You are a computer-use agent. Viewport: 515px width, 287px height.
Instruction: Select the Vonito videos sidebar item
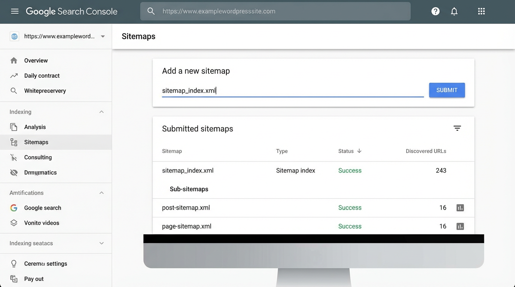pyautogui.click(x=42, y=223)
